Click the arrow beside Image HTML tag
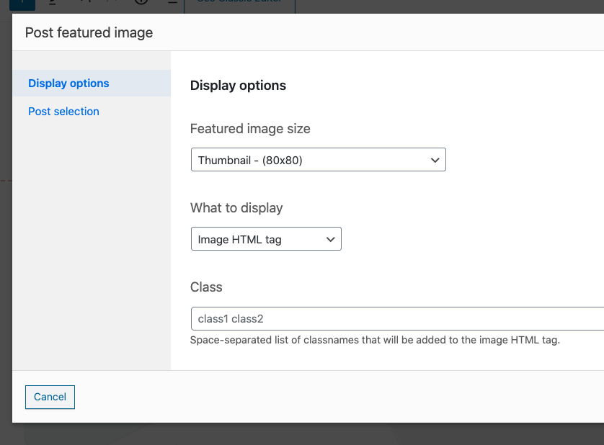The image size is (604, 445). click(330, 240)
